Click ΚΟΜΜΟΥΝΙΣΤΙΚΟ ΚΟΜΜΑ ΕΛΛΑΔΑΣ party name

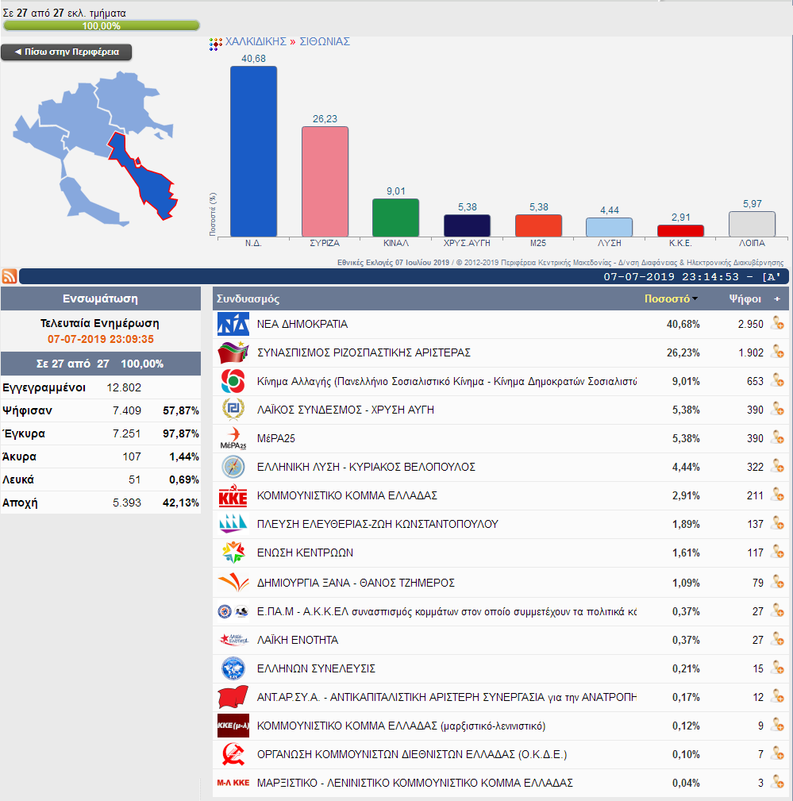[347, 495]
